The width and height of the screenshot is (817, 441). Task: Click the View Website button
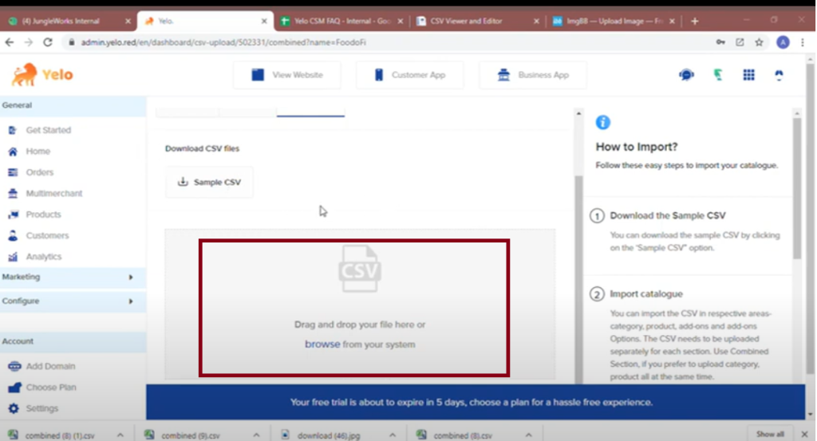coord(287,75)
